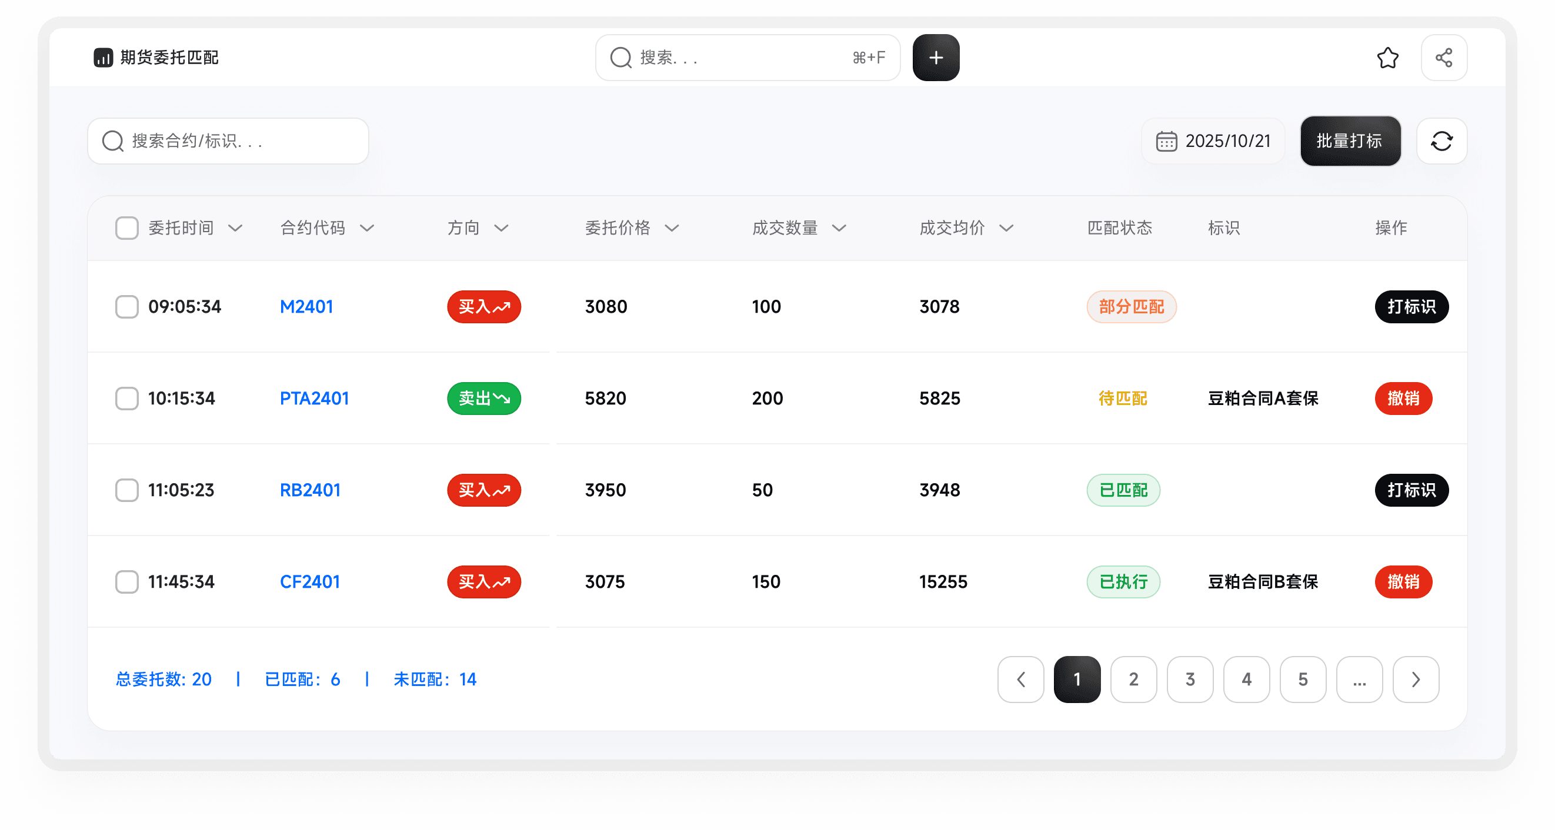The width and height of the screenshot is (1555, 830).
Task: Click the ellipsis pagination icon
Action: coord(1359,680)
